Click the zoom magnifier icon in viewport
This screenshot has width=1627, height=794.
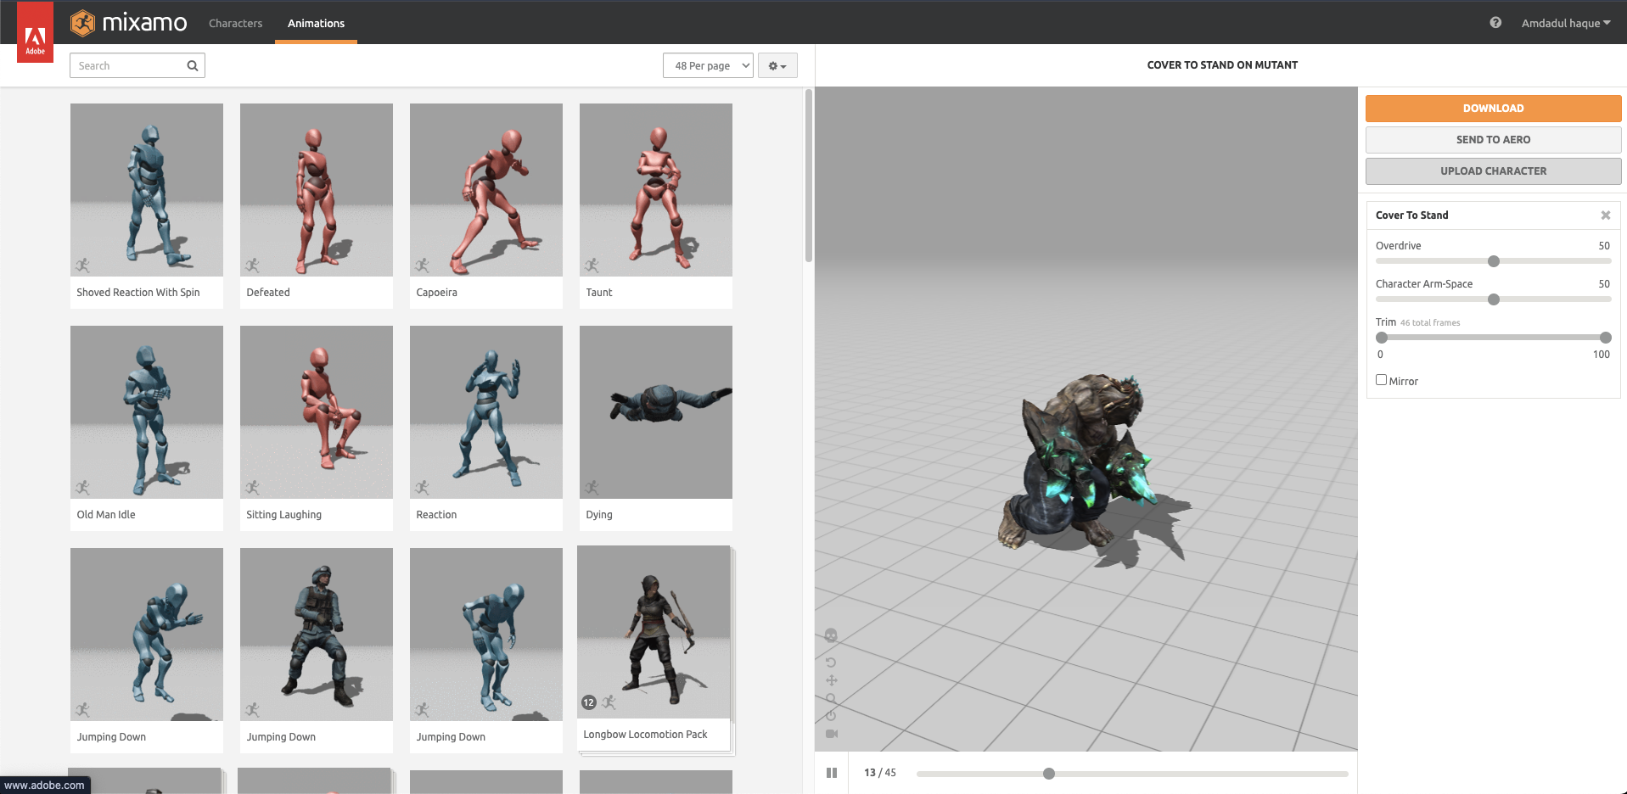[831, 698]
